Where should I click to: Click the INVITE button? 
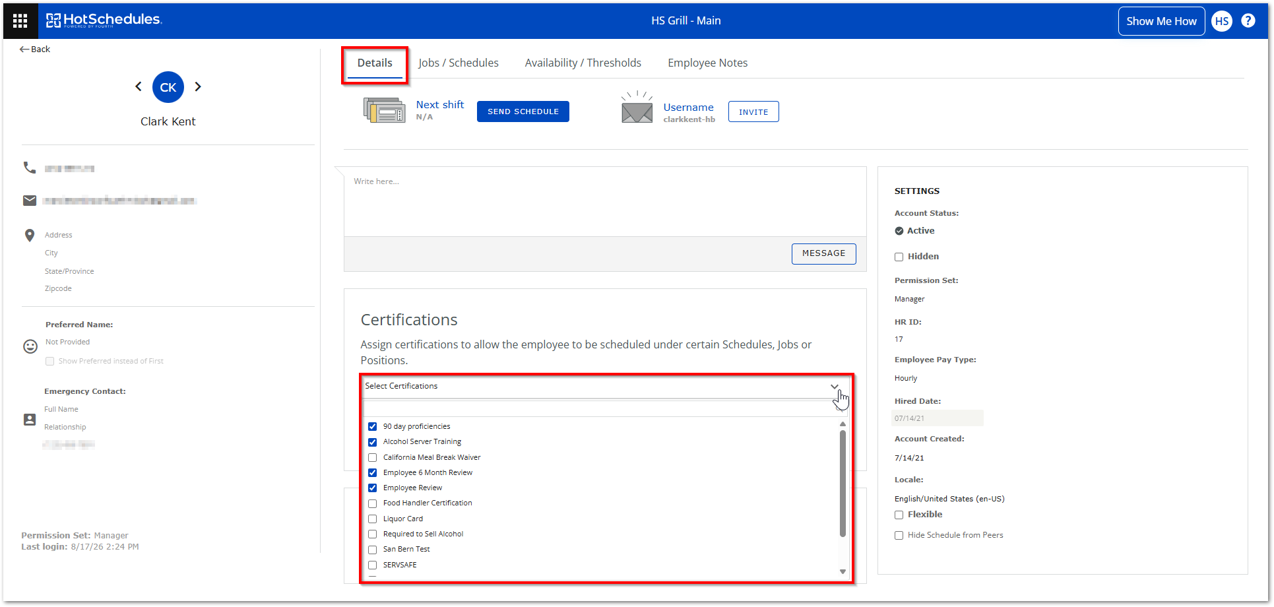753,112
